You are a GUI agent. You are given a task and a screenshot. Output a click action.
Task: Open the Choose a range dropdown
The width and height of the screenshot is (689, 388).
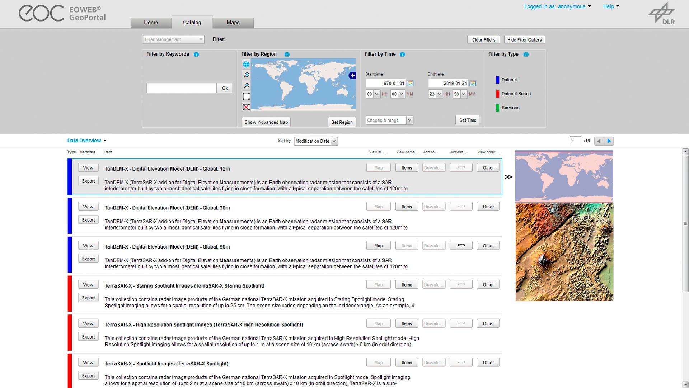[x=409, y=120]
